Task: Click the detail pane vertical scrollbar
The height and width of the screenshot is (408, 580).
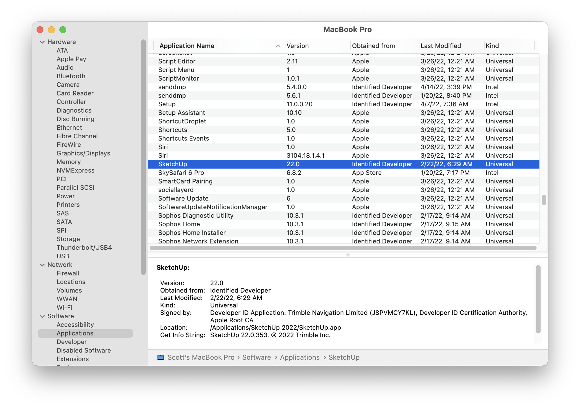Action: click(x=538, y=299)
